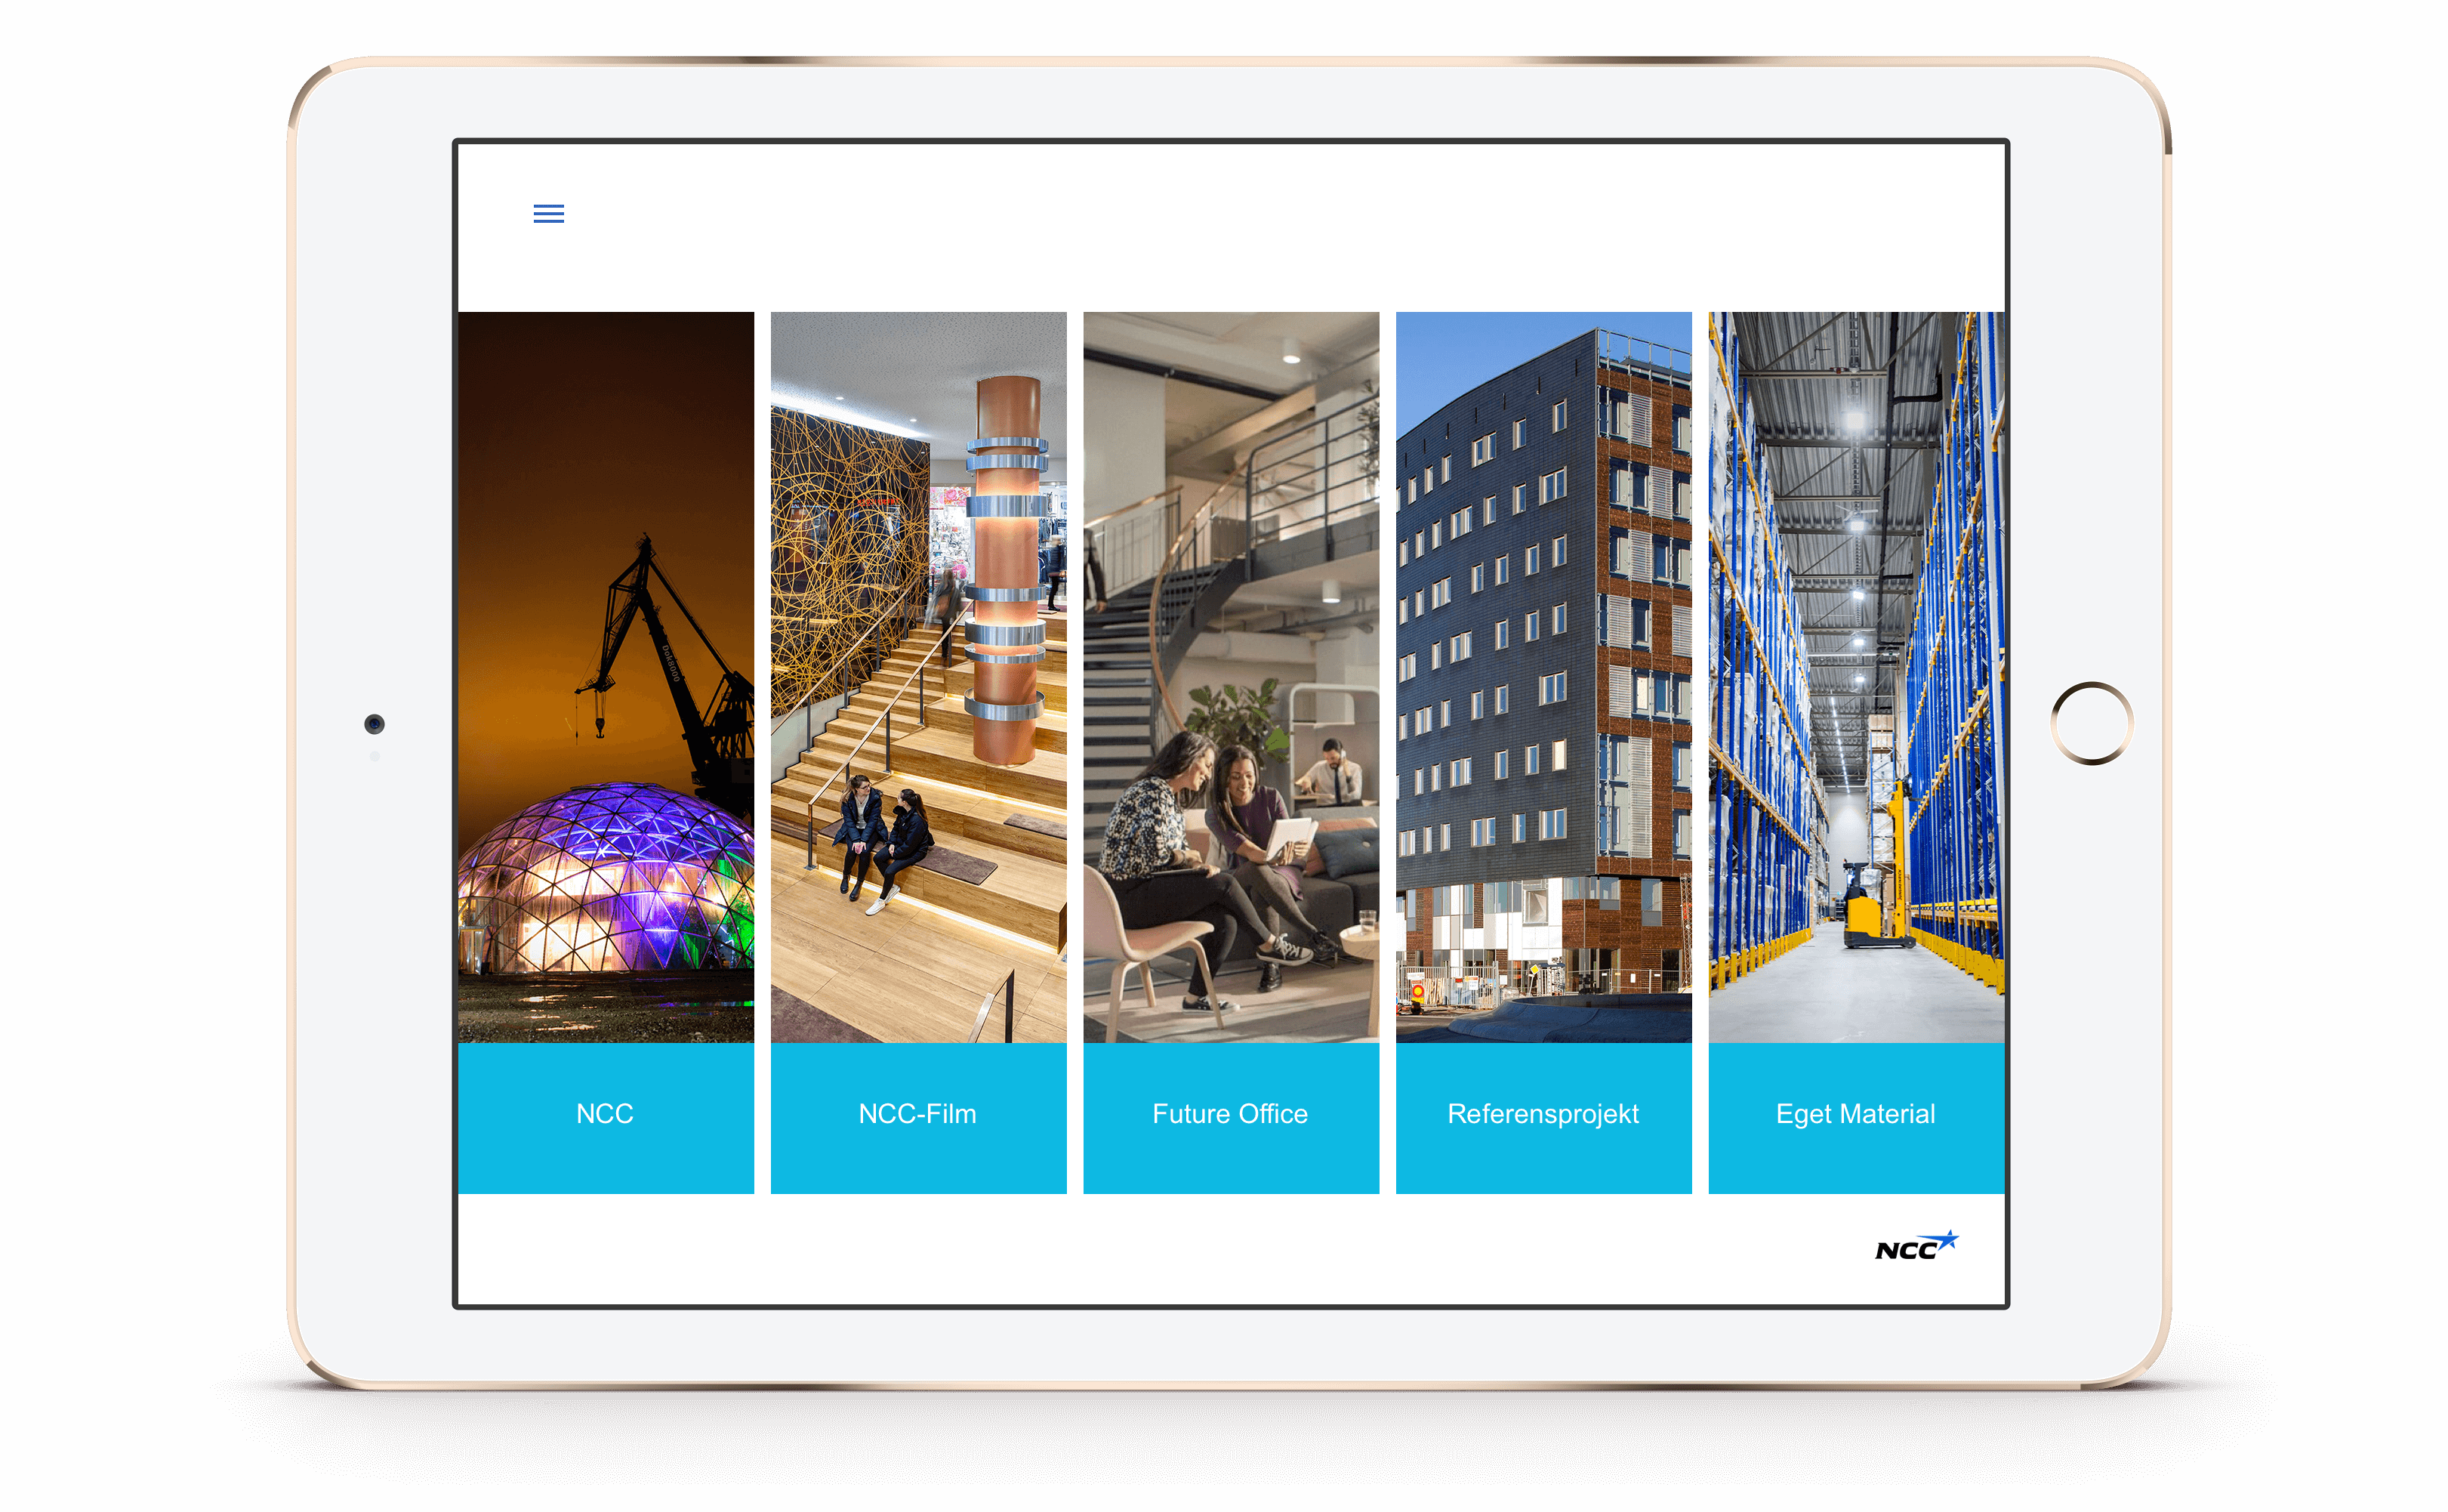The image size is (2448, 1512).
Task: Tap the office lounge with women photo
Action: pos(1232,678)
